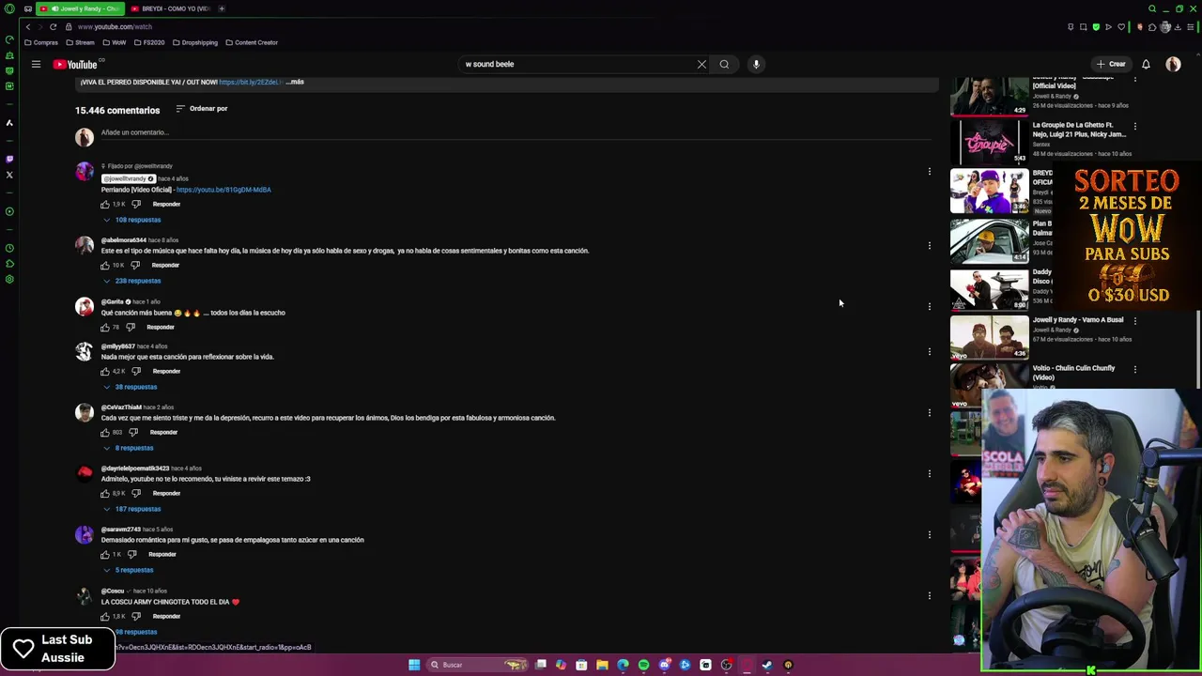Dislike the @abelmora6344 comment
This screenshot has width=1202, height=676.
(x=135, y=265)
